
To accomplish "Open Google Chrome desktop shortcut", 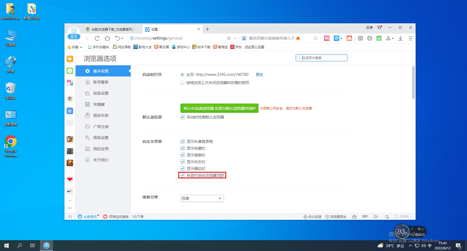I will click(11, 146).
